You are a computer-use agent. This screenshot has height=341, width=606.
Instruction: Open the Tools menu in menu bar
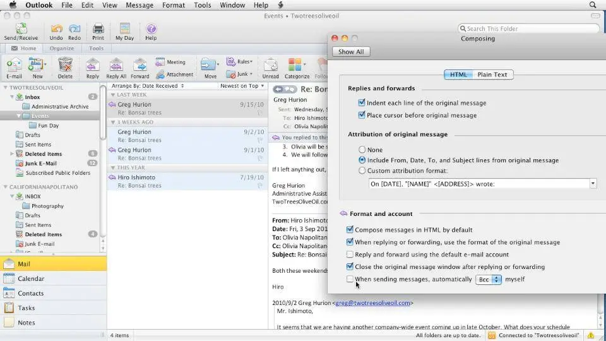203,5
